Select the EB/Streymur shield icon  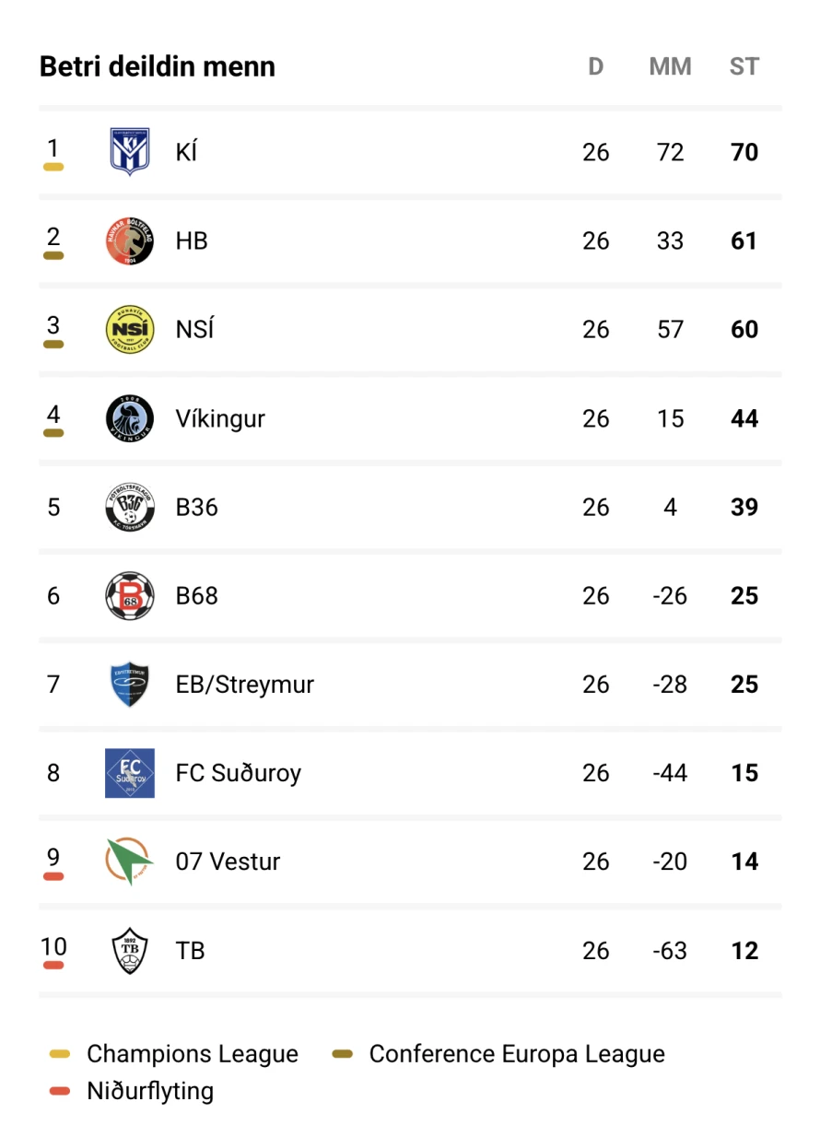(x=130, y=685)
